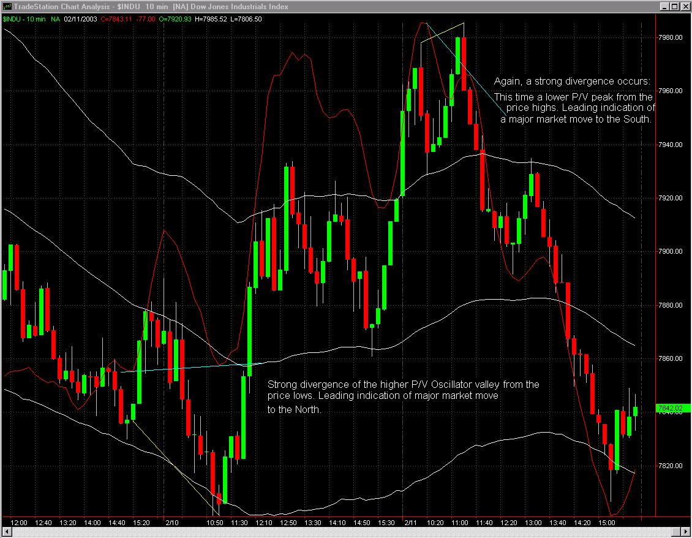Click the "2/10" date marker on time axis
This screenshot has height=538, width=692.
pyautogui.click(x=172, y=523)
